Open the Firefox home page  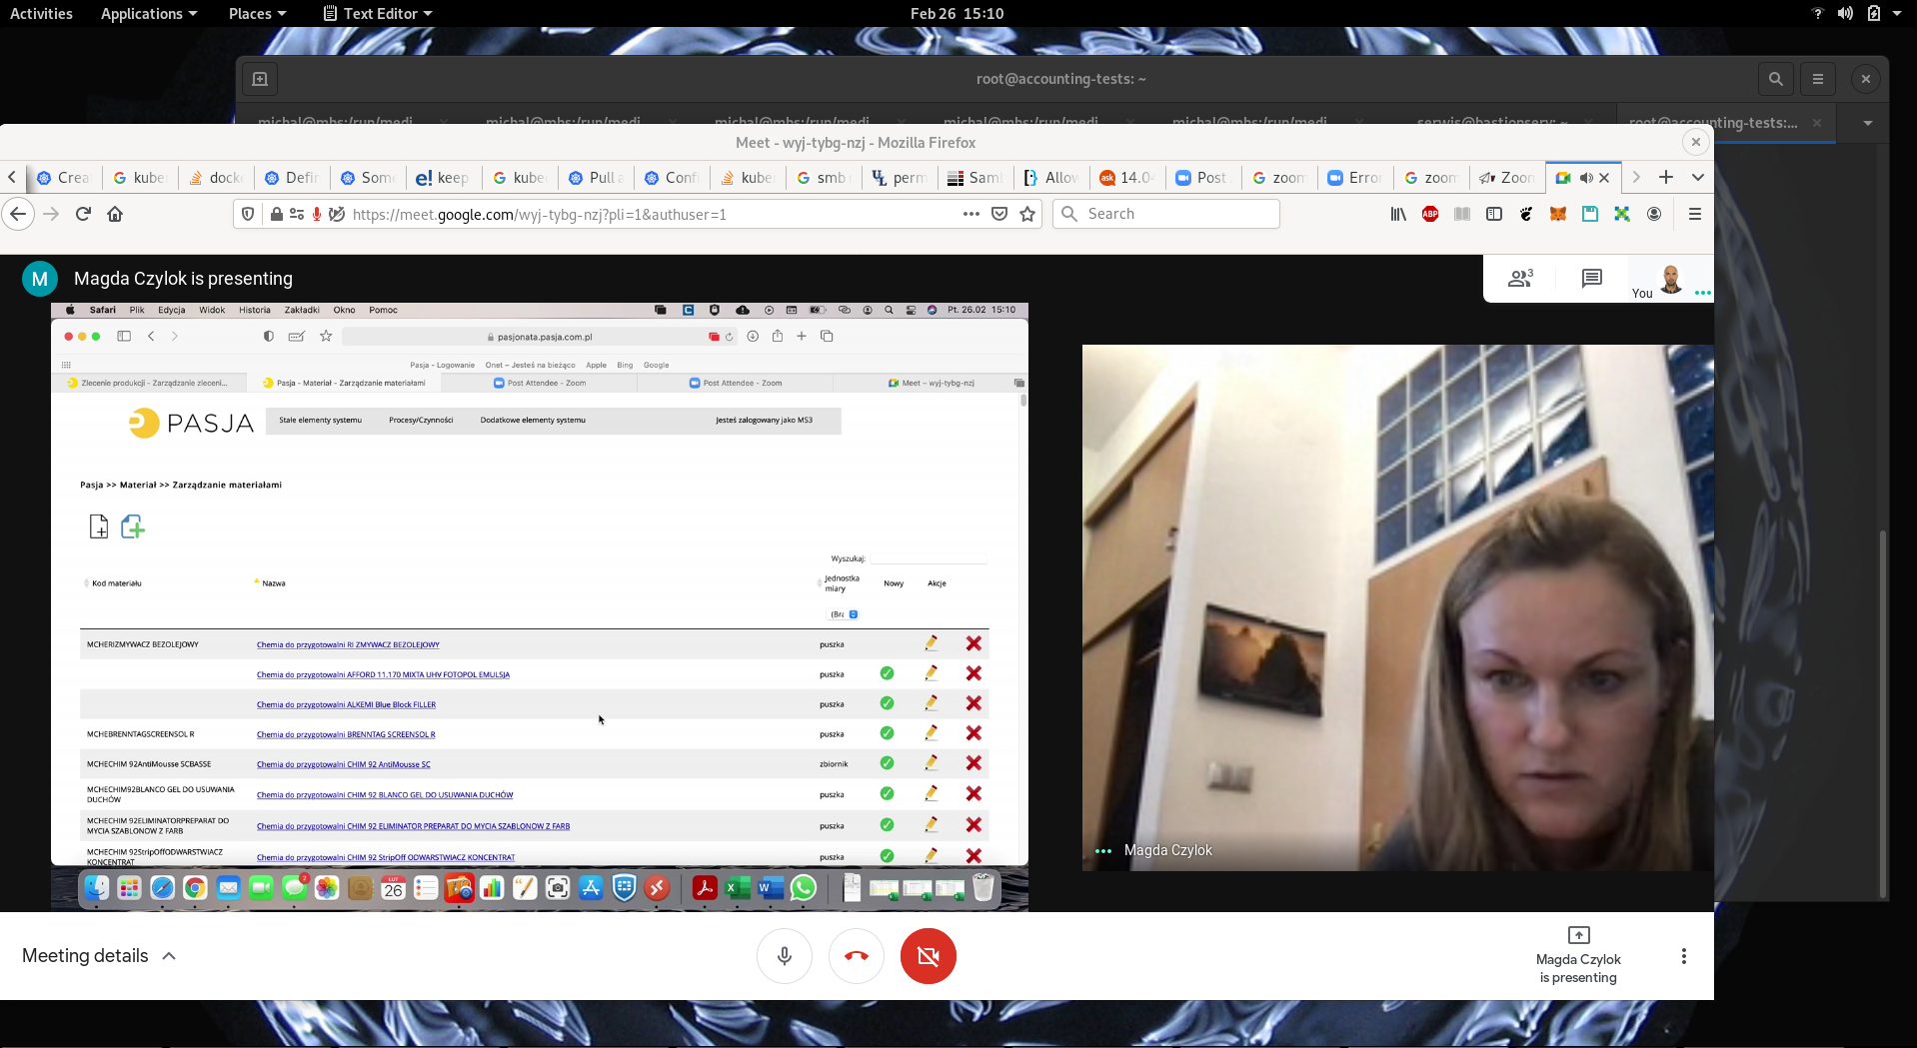tap(115, 214)
